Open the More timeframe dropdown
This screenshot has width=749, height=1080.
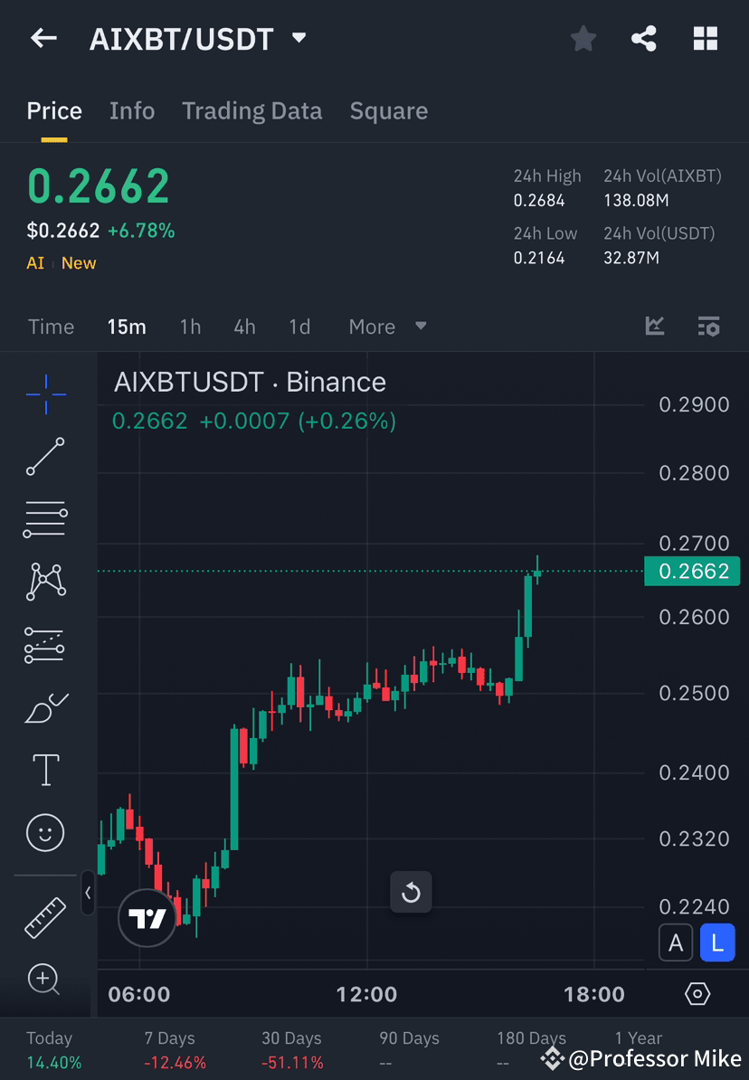388,327
